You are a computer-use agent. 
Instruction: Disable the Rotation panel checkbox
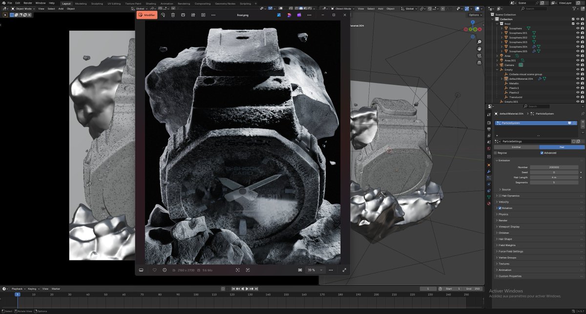click(500, 208)
